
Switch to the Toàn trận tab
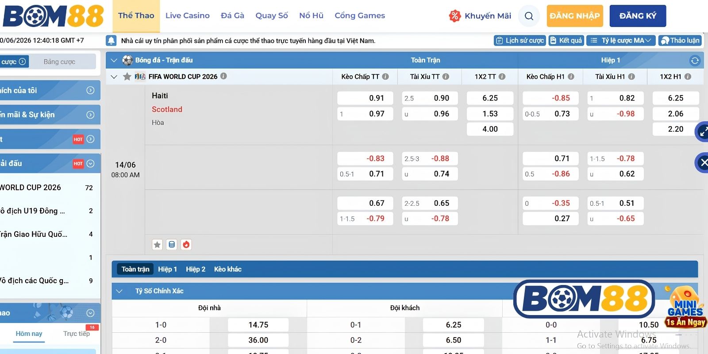(135, 269)
